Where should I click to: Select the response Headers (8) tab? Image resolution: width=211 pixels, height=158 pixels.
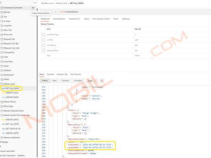pyautogui.click(x=62, y=74)
